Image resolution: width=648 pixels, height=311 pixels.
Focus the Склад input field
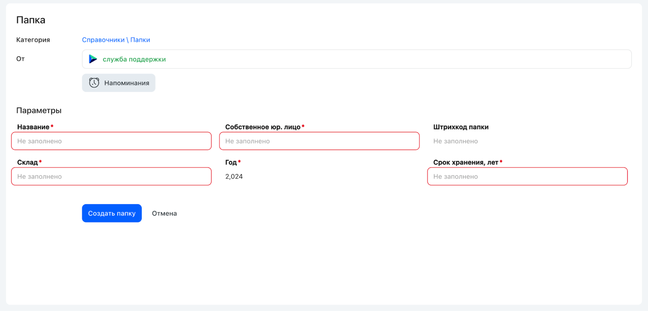click(x=111, y=176)
